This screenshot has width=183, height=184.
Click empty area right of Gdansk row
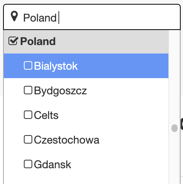(x=119, y=164)
